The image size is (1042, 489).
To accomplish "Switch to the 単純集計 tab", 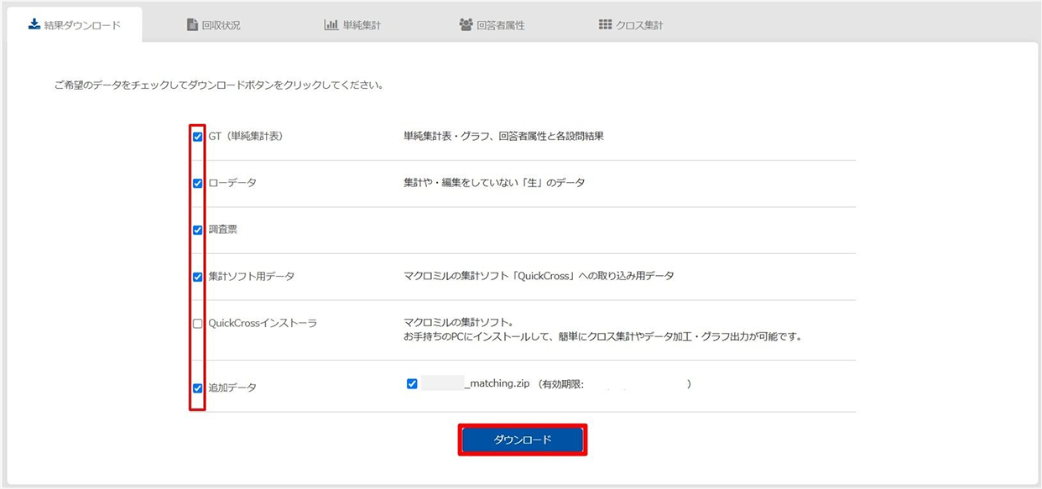I will click(352, 25).
